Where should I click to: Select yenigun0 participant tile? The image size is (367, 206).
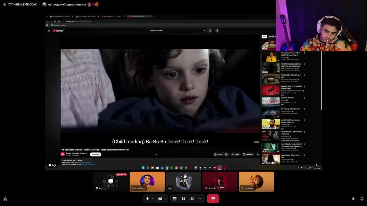click(x=256, y=181)
